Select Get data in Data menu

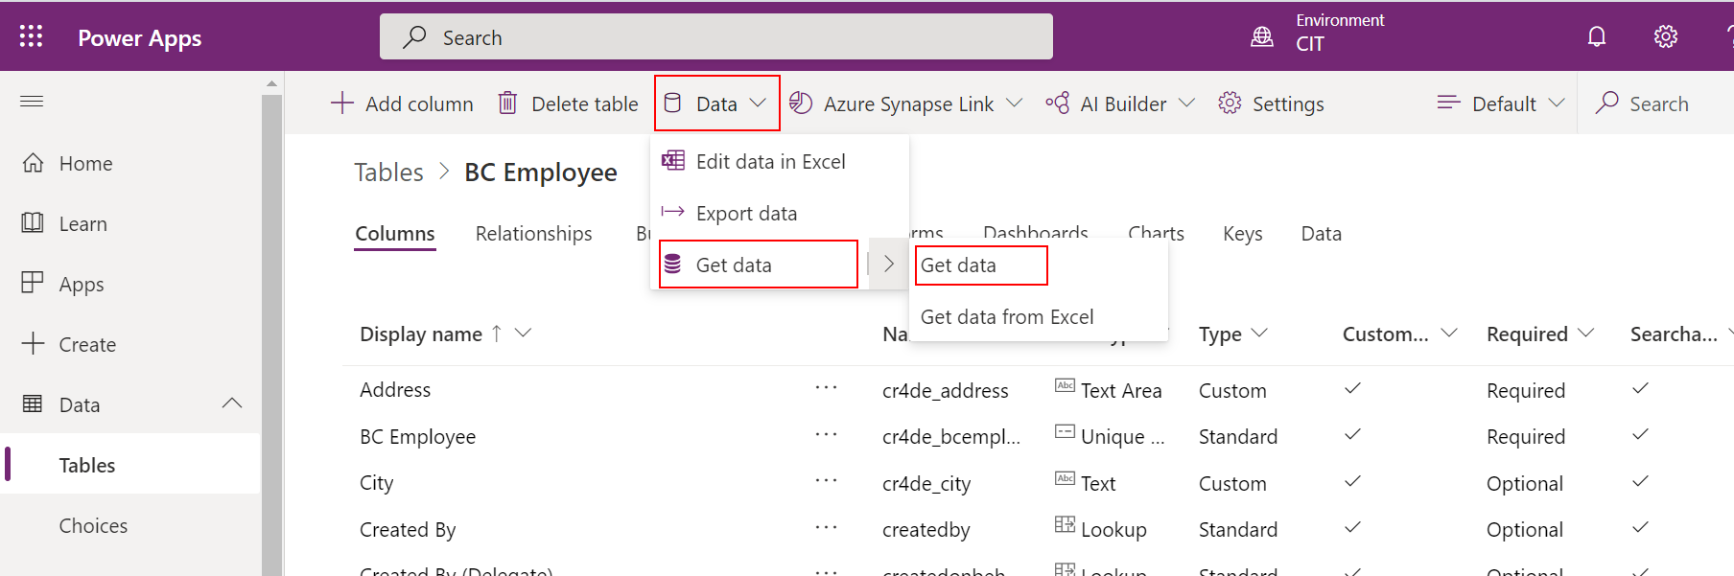point(759,265)
